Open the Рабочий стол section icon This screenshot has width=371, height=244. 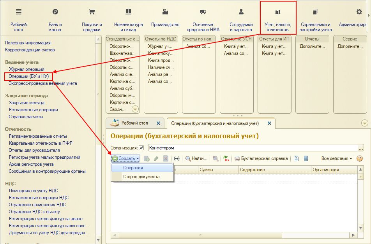[18, 12]
